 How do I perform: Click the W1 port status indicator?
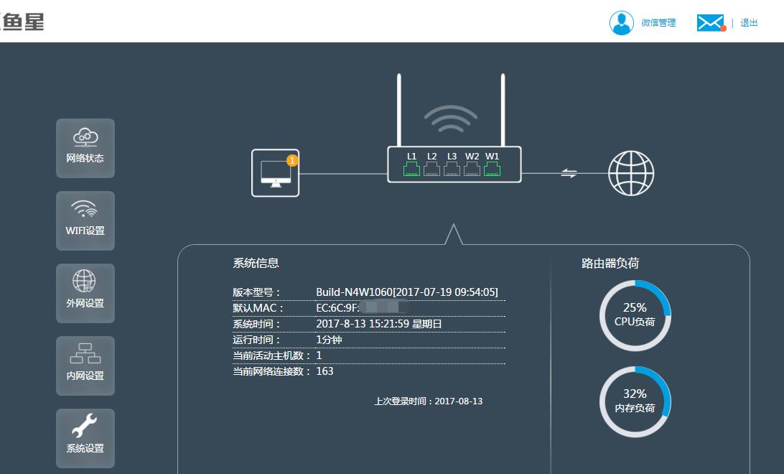pos(492,169)
